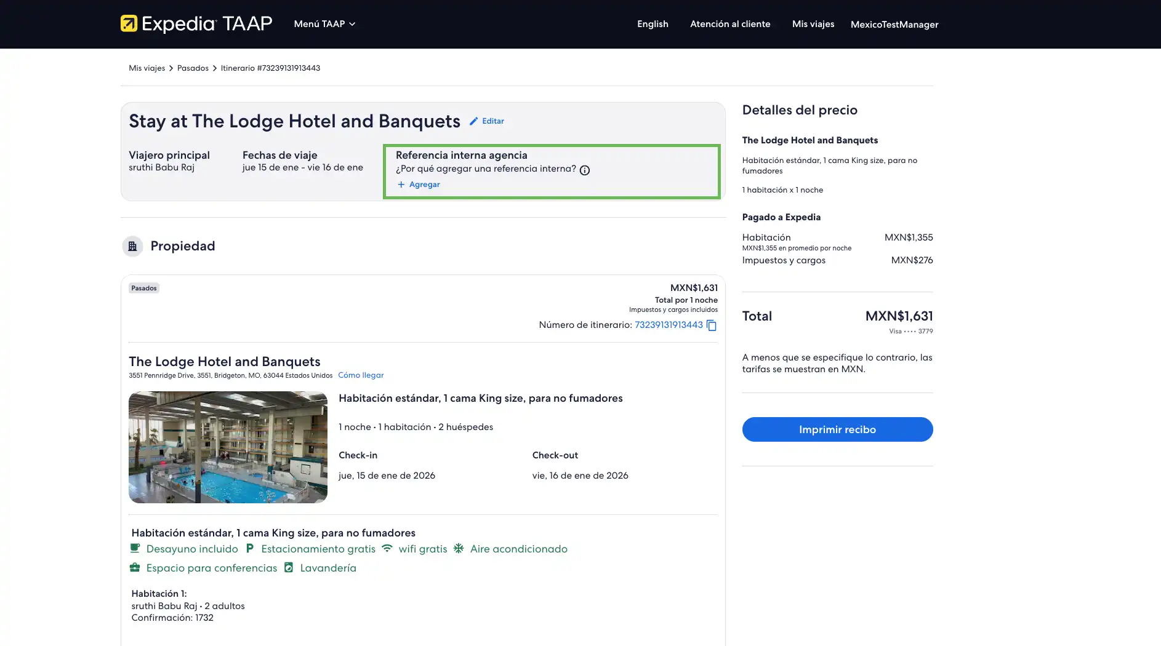
Task: Select the Itinerario #73239131913443 breadcrumb
Action: 270,68
